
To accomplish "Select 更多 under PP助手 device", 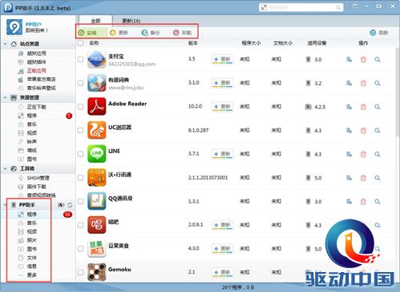I will [31, 275].
